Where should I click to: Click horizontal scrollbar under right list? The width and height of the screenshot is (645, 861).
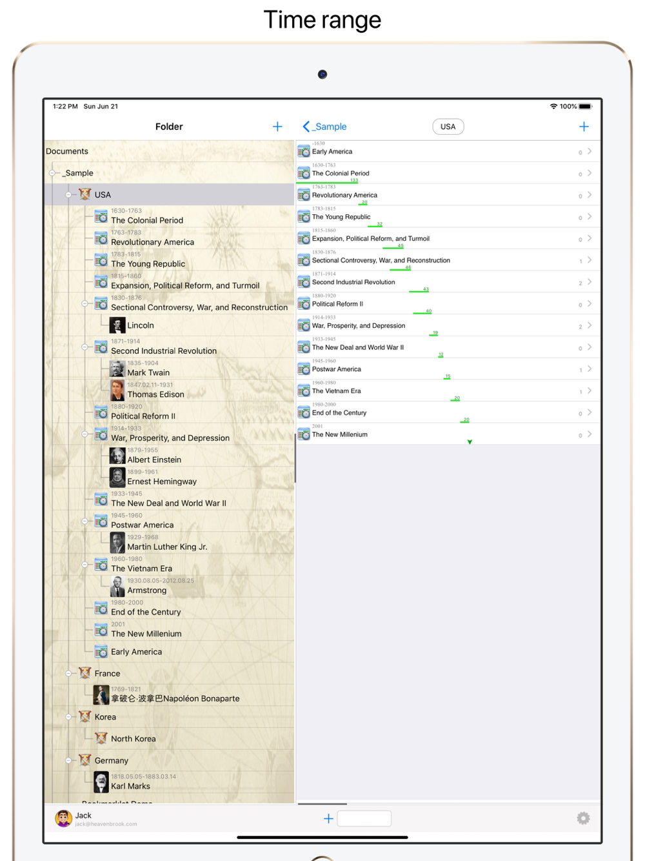pyautogui.click(x=322, y=804)
